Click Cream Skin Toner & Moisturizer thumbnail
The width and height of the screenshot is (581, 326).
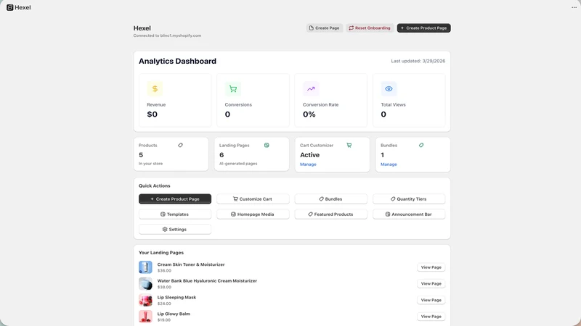pos(146,267)
